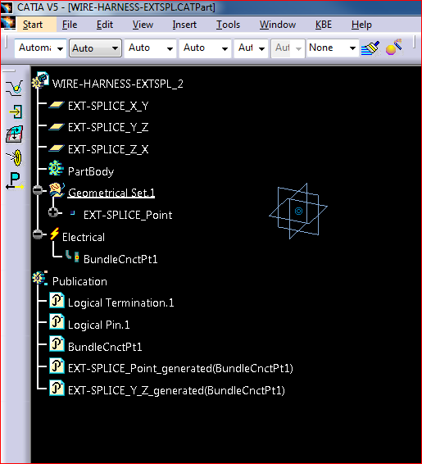The image size is (422, 464).
Task: Click the plane icon beside EXT-SPLICE_Z_X
Action: (x=57, y=148)
